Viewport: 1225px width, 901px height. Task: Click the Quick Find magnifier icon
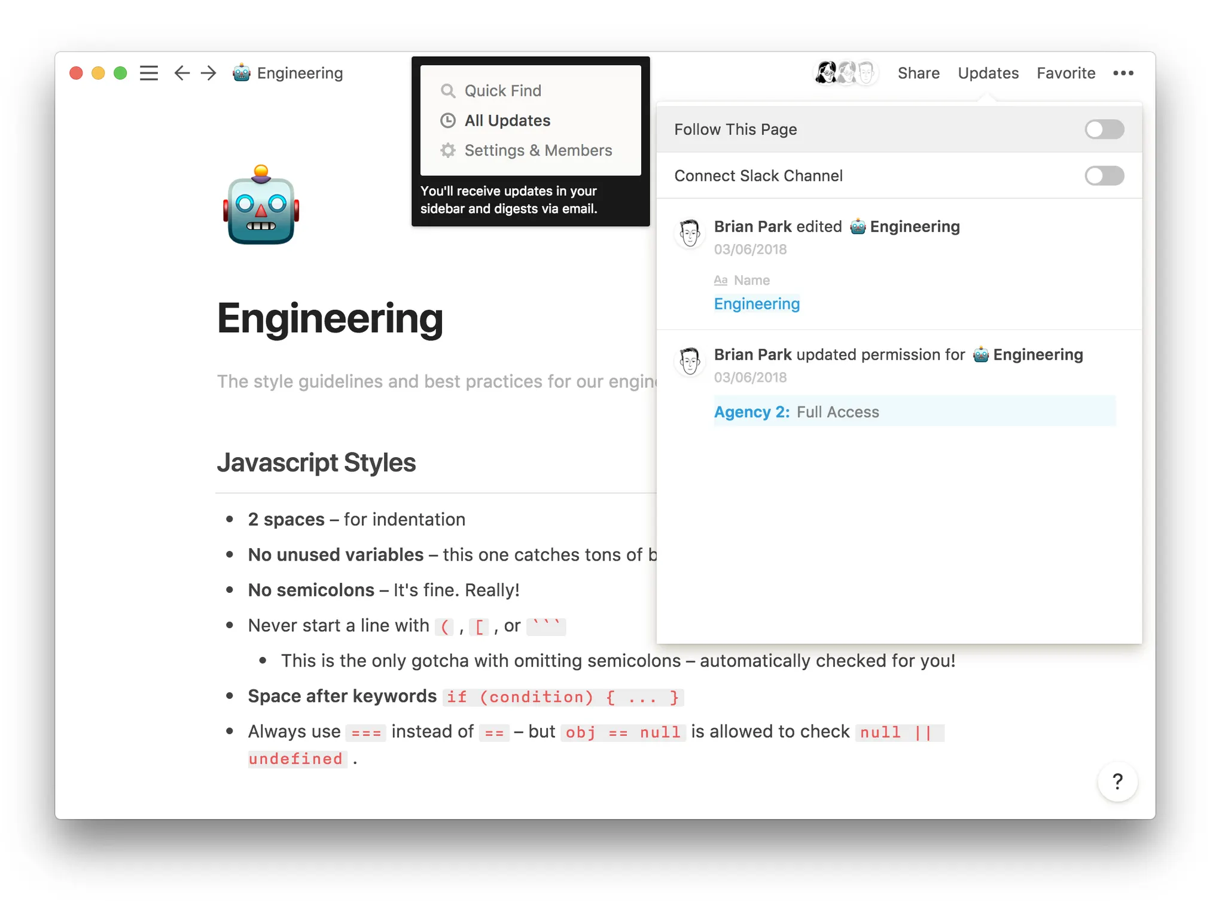(447, 91)
